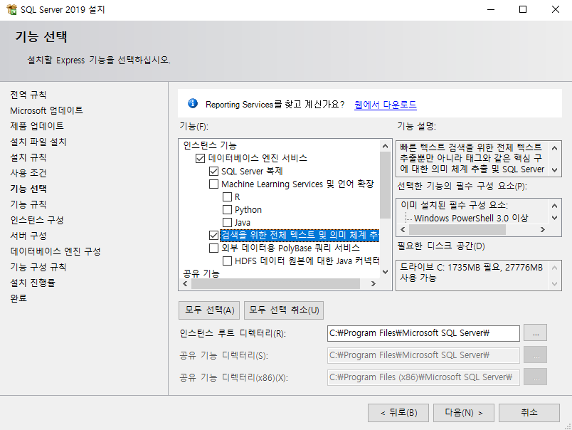Screen dimensions: 572x430
Task: Check the R language checkbox
Action: [x=227, y=196]
